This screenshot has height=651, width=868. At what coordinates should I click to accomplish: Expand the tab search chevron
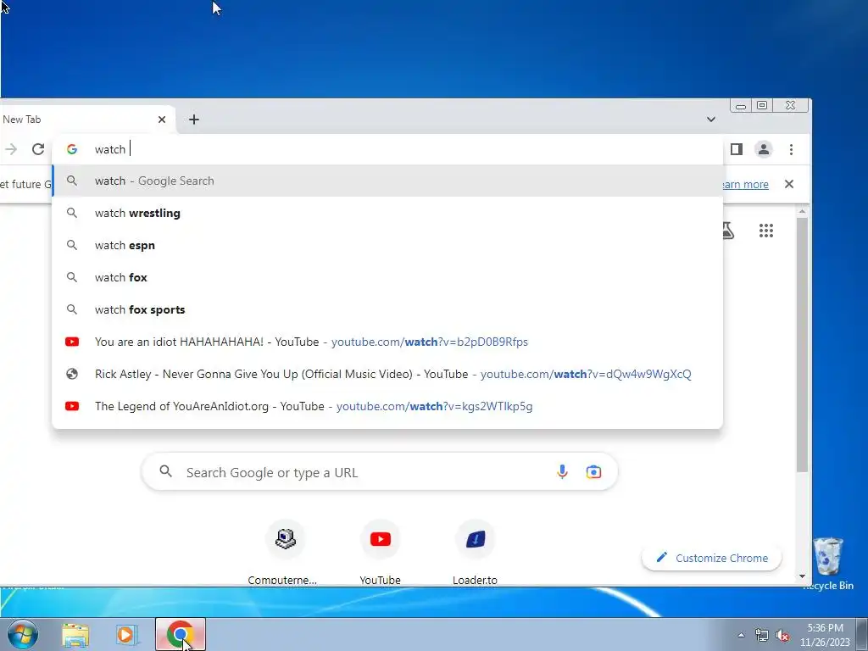[x=711, y=120]
